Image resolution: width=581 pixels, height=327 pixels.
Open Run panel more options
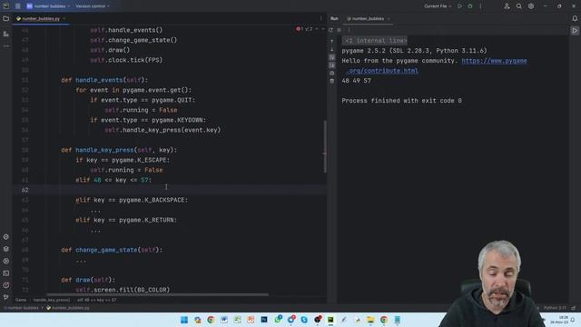[x=349, y=30]
